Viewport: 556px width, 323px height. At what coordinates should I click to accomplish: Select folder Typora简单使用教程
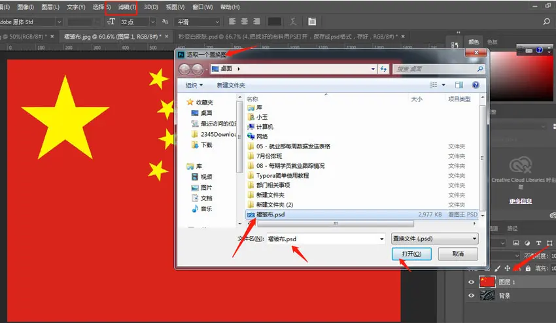pyautogui.click(x=283, y=175)
